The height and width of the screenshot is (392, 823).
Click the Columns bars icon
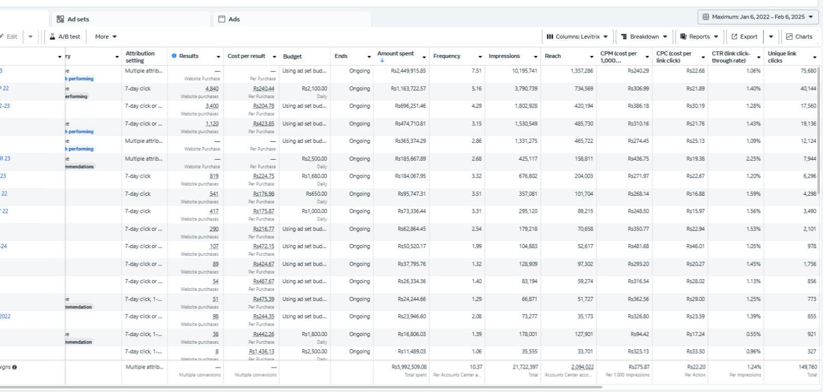(549, 37)
